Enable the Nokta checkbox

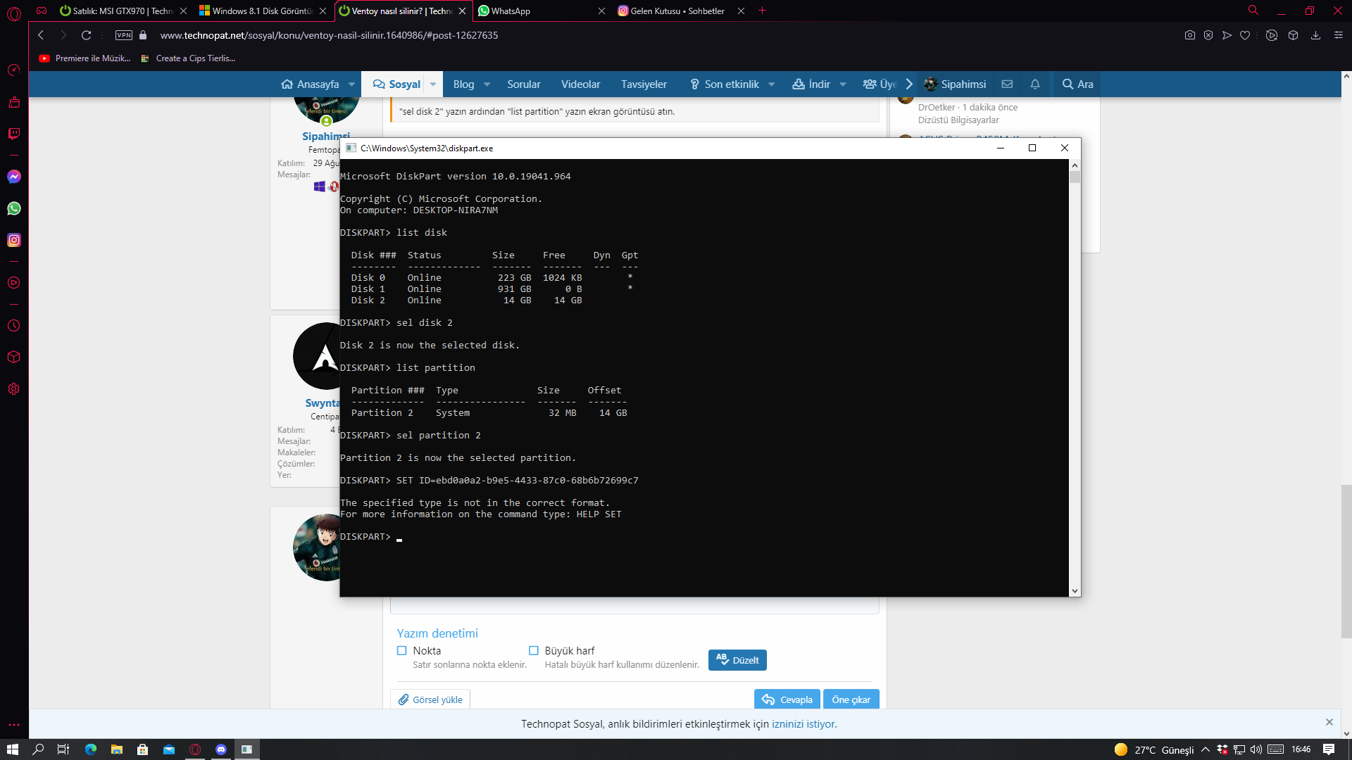pos(402,651)
